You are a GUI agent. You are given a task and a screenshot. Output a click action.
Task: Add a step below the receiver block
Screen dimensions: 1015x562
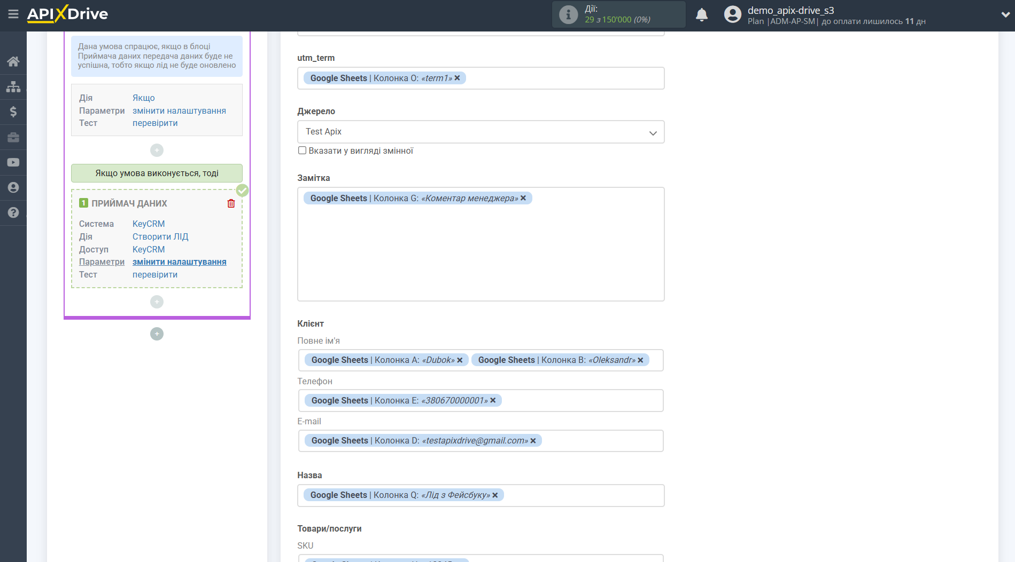click(x=157, y=302)
